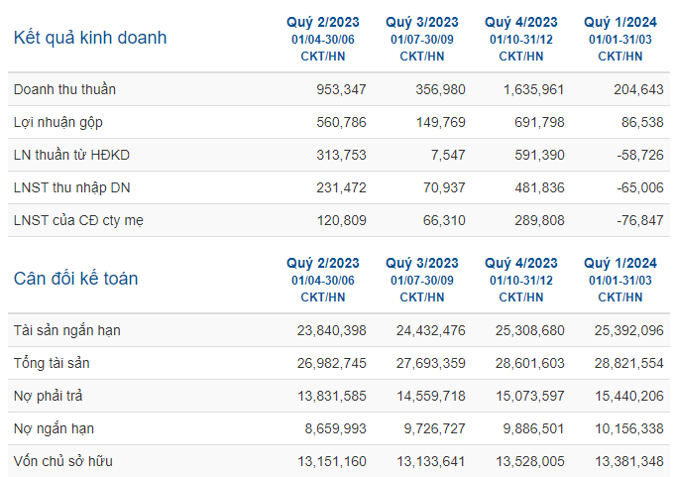
Task: Click the -76,847 loss value for Quý 1/2024
Action: pyautogui.click(x=640, y=220)
